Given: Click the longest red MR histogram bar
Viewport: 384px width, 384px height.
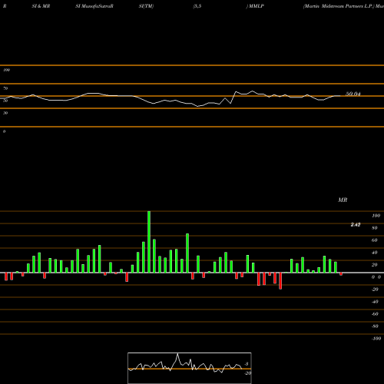Looking at the screenshot, I should 280,281.
